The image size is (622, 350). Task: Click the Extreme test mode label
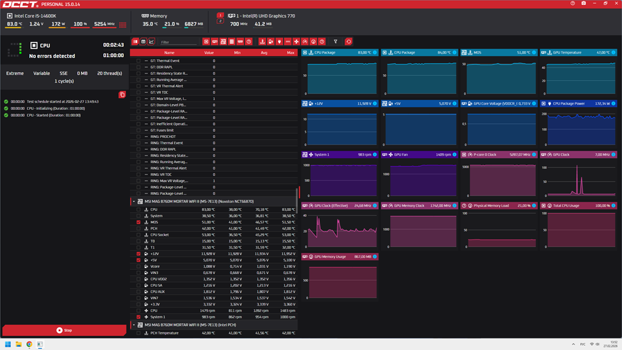point(15,74)
